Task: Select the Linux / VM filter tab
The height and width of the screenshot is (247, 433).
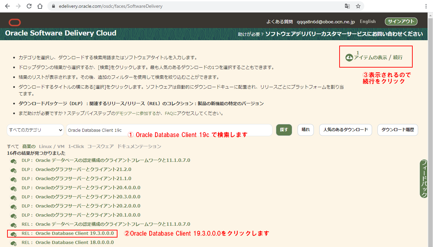Action: pyautogui.click(x=51, y=146)
